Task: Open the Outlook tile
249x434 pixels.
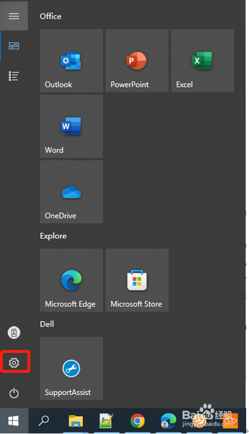Action: point(71,61)
